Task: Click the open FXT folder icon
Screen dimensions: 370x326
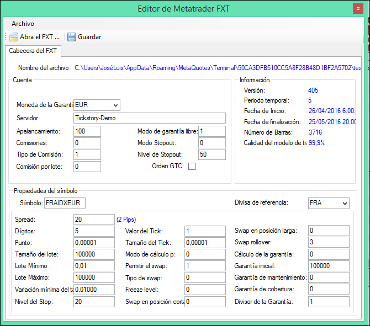Action: [14, 37]
